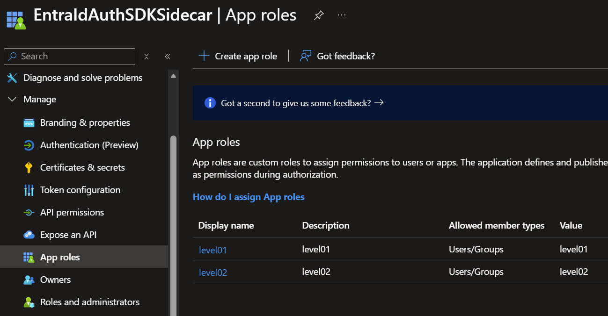This screenshot has height=316, width=608.
Task: Click the Diagnose and solve problems wrench icon
Action: point(12,78)
